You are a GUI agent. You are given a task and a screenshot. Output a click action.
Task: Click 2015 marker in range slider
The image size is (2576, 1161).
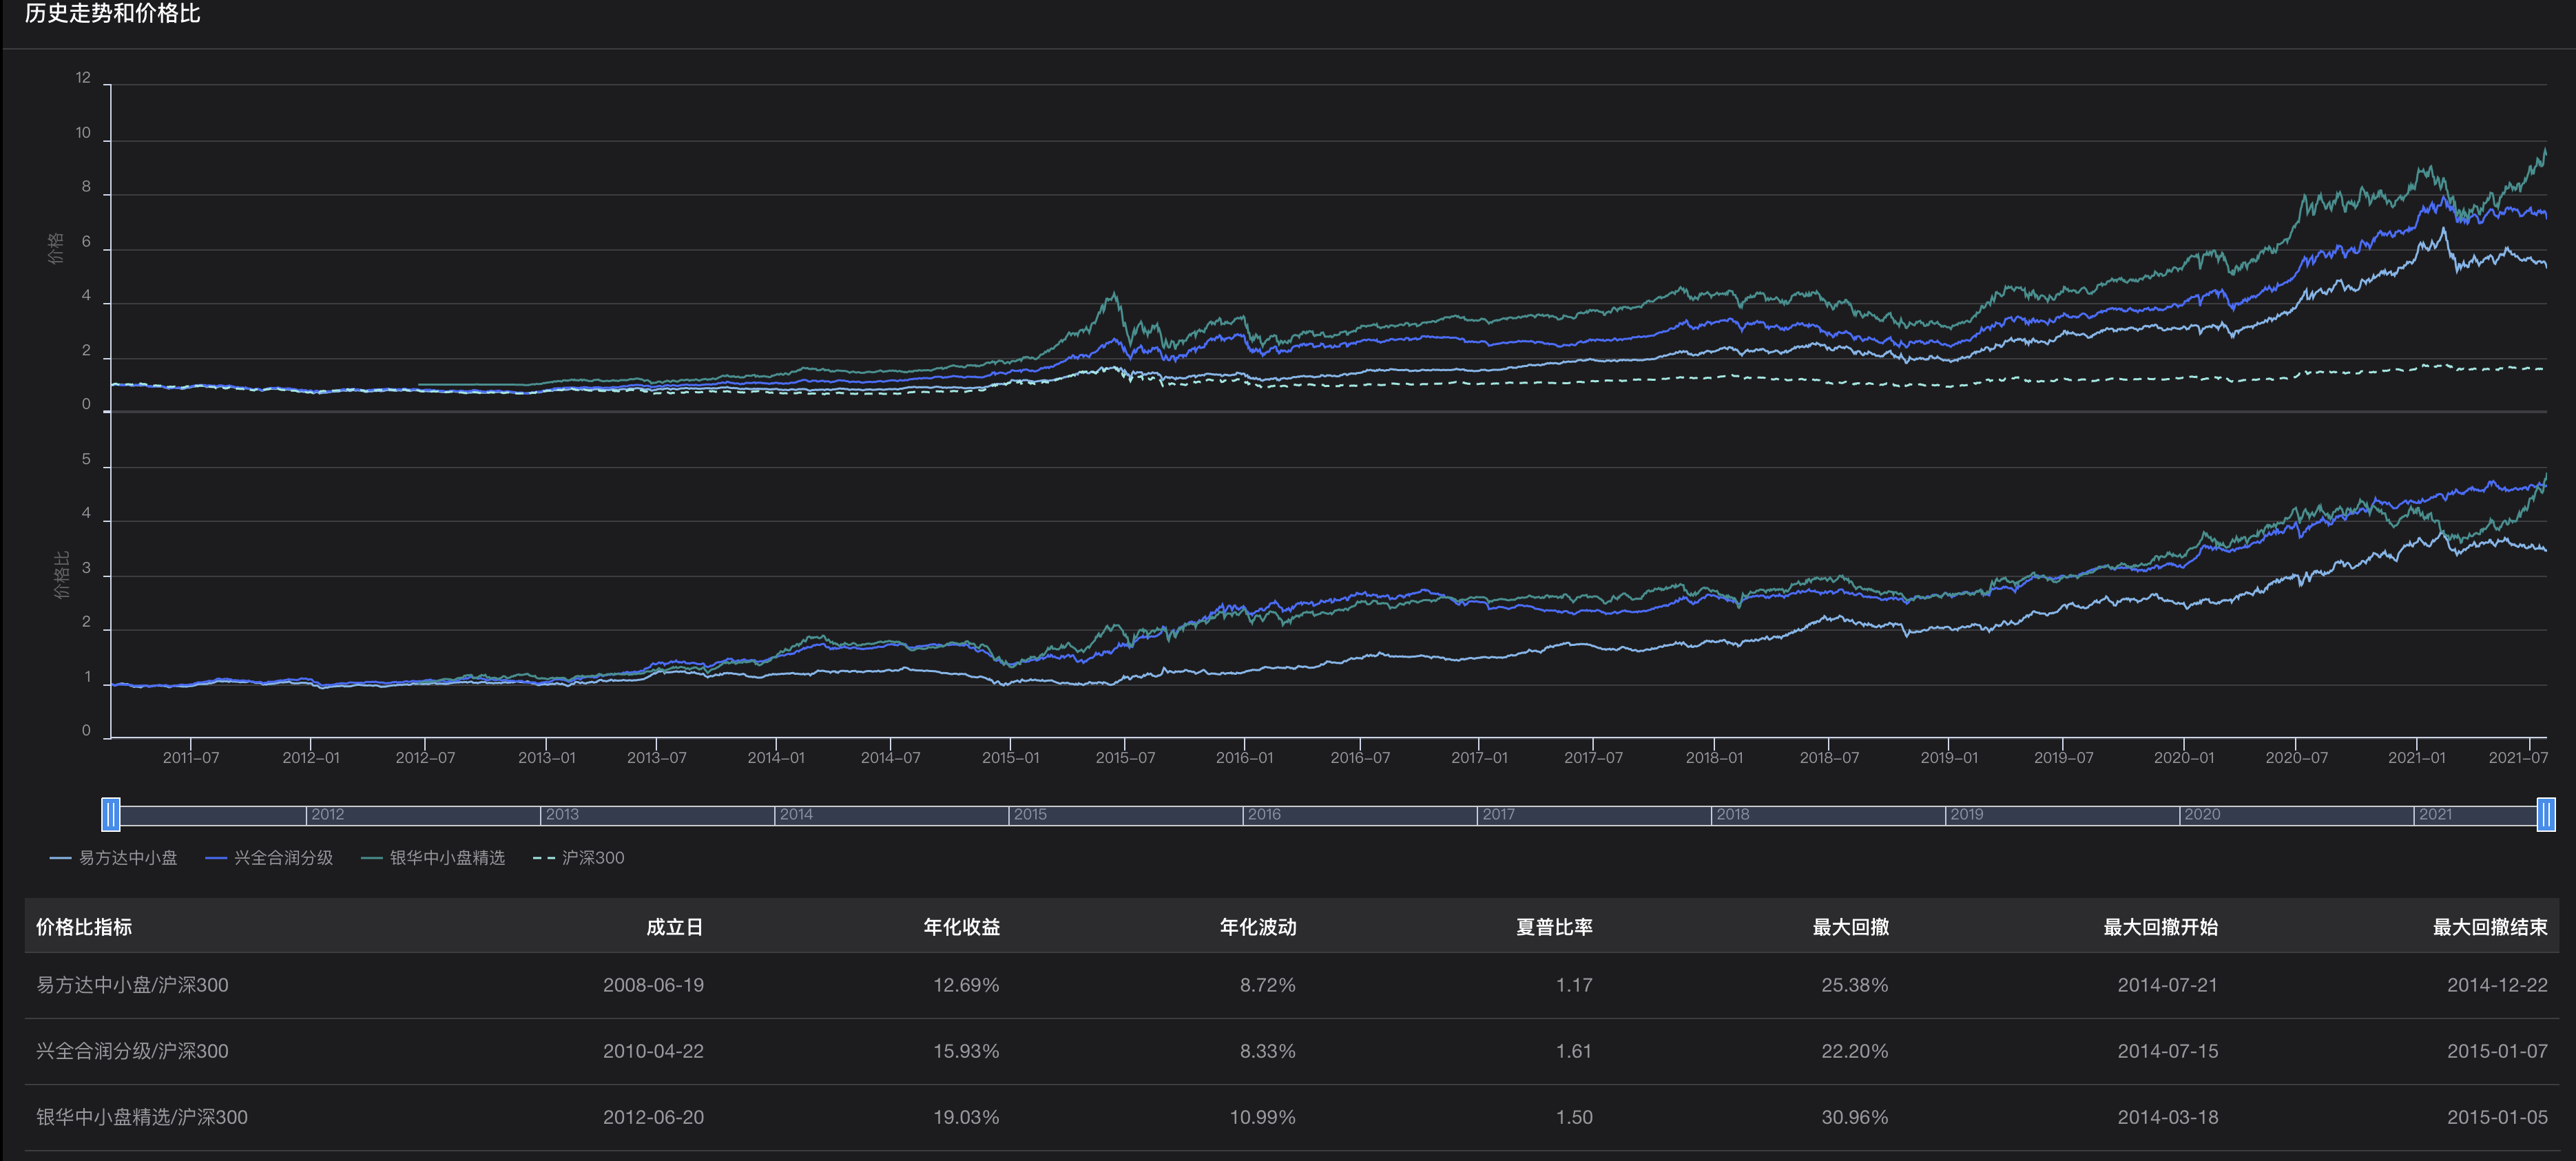pyautogui.click(x=1029, y=815)
